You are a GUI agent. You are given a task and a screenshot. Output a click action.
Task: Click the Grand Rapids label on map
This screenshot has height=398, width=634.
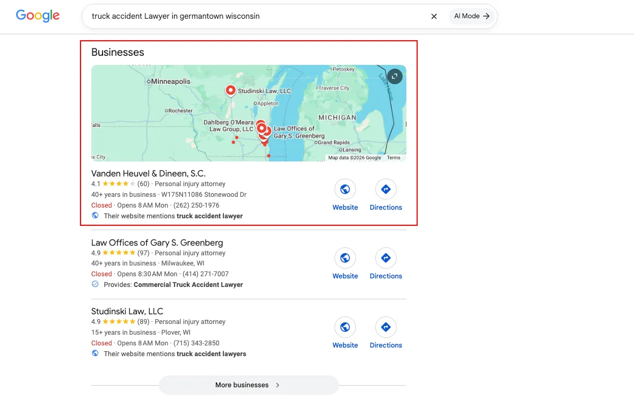(x=333, y=142)
